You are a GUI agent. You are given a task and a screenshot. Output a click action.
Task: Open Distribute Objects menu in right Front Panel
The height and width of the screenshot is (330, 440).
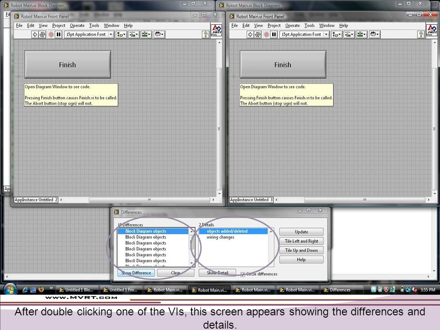349,34
